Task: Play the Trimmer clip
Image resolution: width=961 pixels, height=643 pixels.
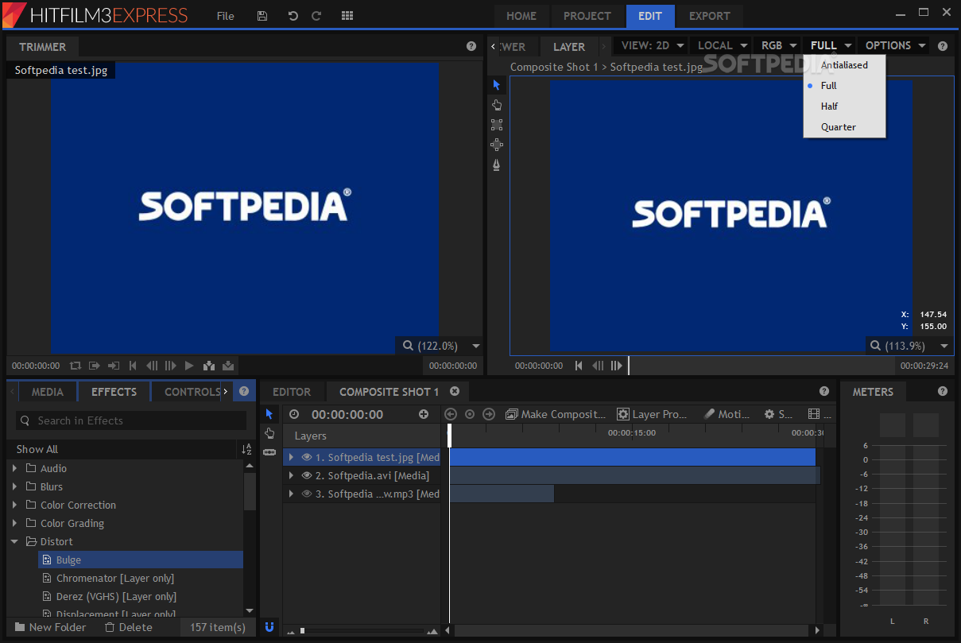Action: [189, 366]
